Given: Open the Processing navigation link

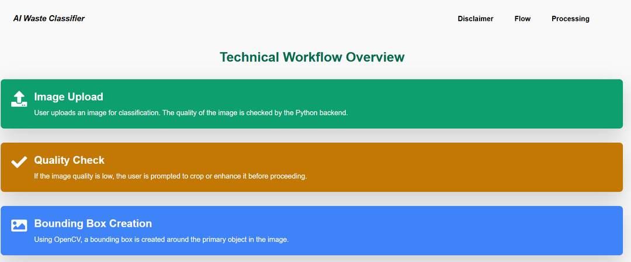Looking at the screenshot, I should (570, 19).
